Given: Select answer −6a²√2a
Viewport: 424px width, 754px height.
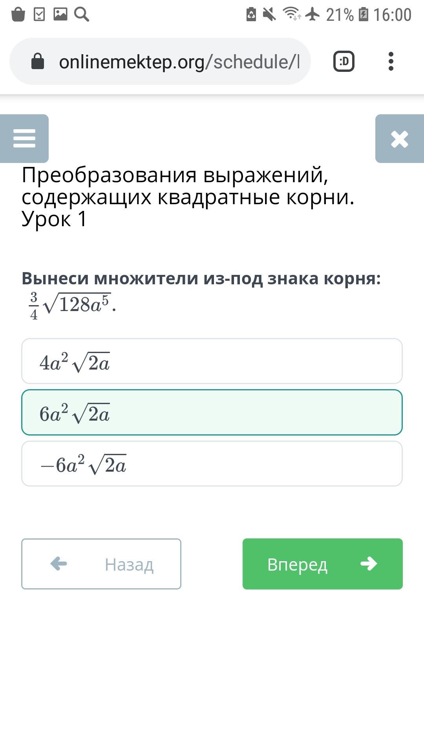Looking at the screenshot, I should tap(212, 464).
